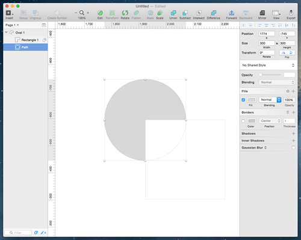Add a new shadow
The image size is (301, 240).
click(x=293, y=134)
